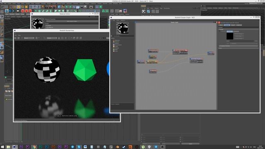Select the red-header node connected near the cursor
The width and height of the screenshot is (265, 149).
coord(180,52)
